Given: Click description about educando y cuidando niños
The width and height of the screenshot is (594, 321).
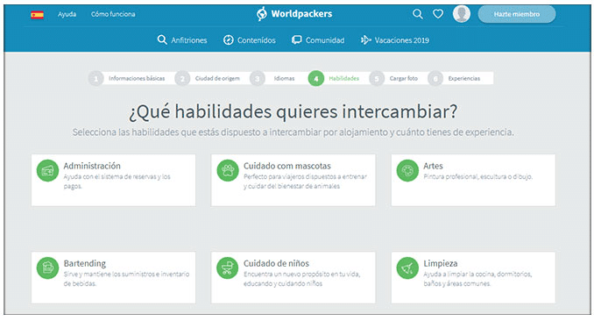Looking at the screenshot, I should [302, 279].
